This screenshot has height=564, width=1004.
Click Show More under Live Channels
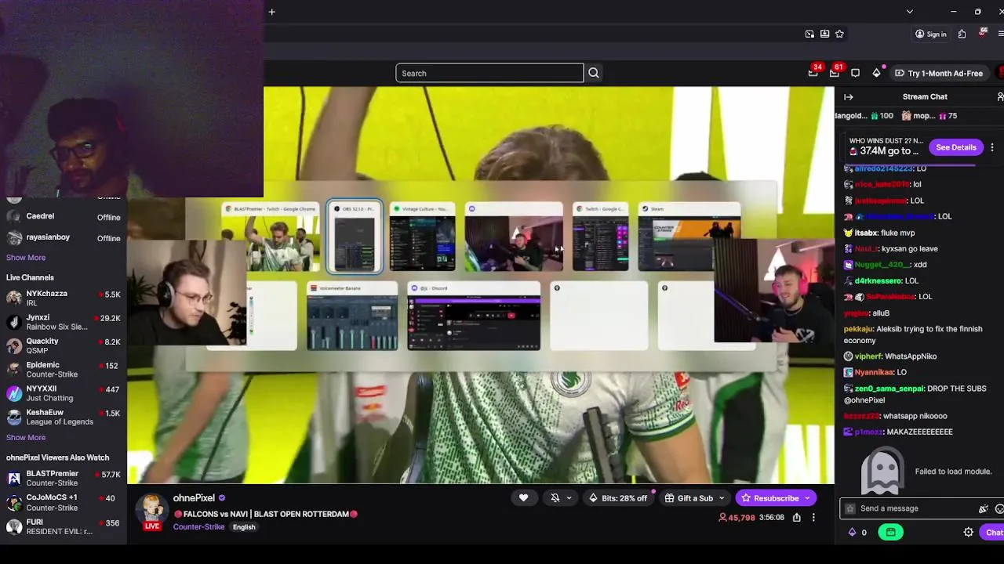coord(26,438)
